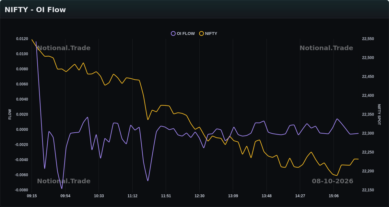Click the 22,300 spot axis value
Viewport: 389px width, 207px height.
pyautogui.click(x=368, y=133)
